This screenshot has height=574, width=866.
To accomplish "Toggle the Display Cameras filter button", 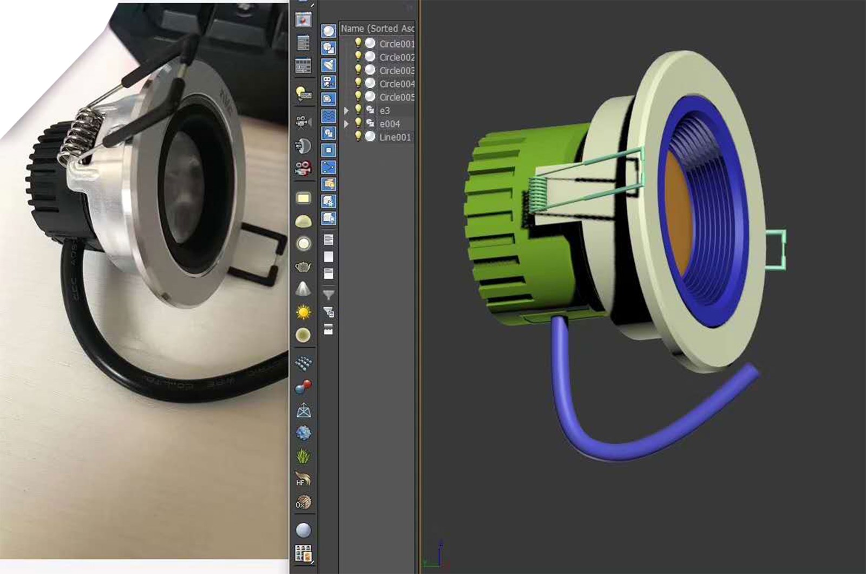I will [x=329, y=82].
